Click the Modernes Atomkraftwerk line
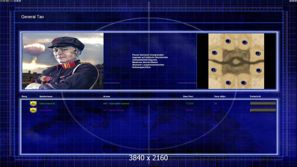The width and height of the screenshot is (297, 167). 145,62
